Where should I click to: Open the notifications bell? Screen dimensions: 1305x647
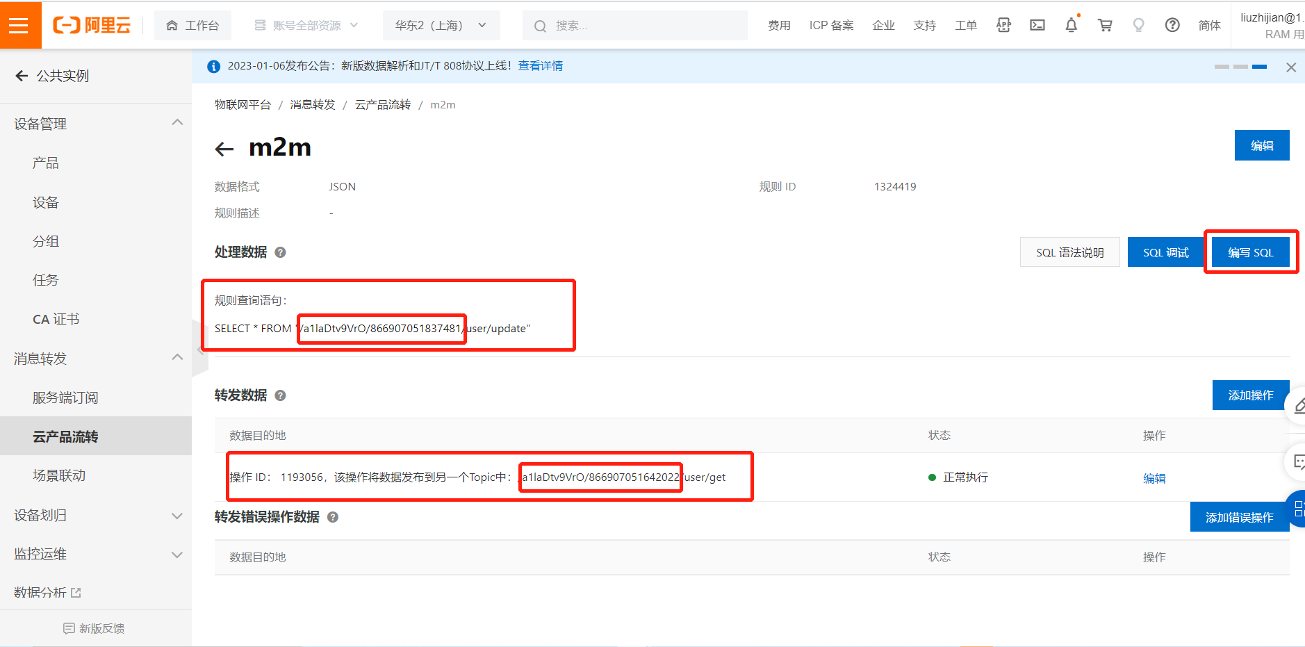pyautogui.click(x=1072, y=26)
